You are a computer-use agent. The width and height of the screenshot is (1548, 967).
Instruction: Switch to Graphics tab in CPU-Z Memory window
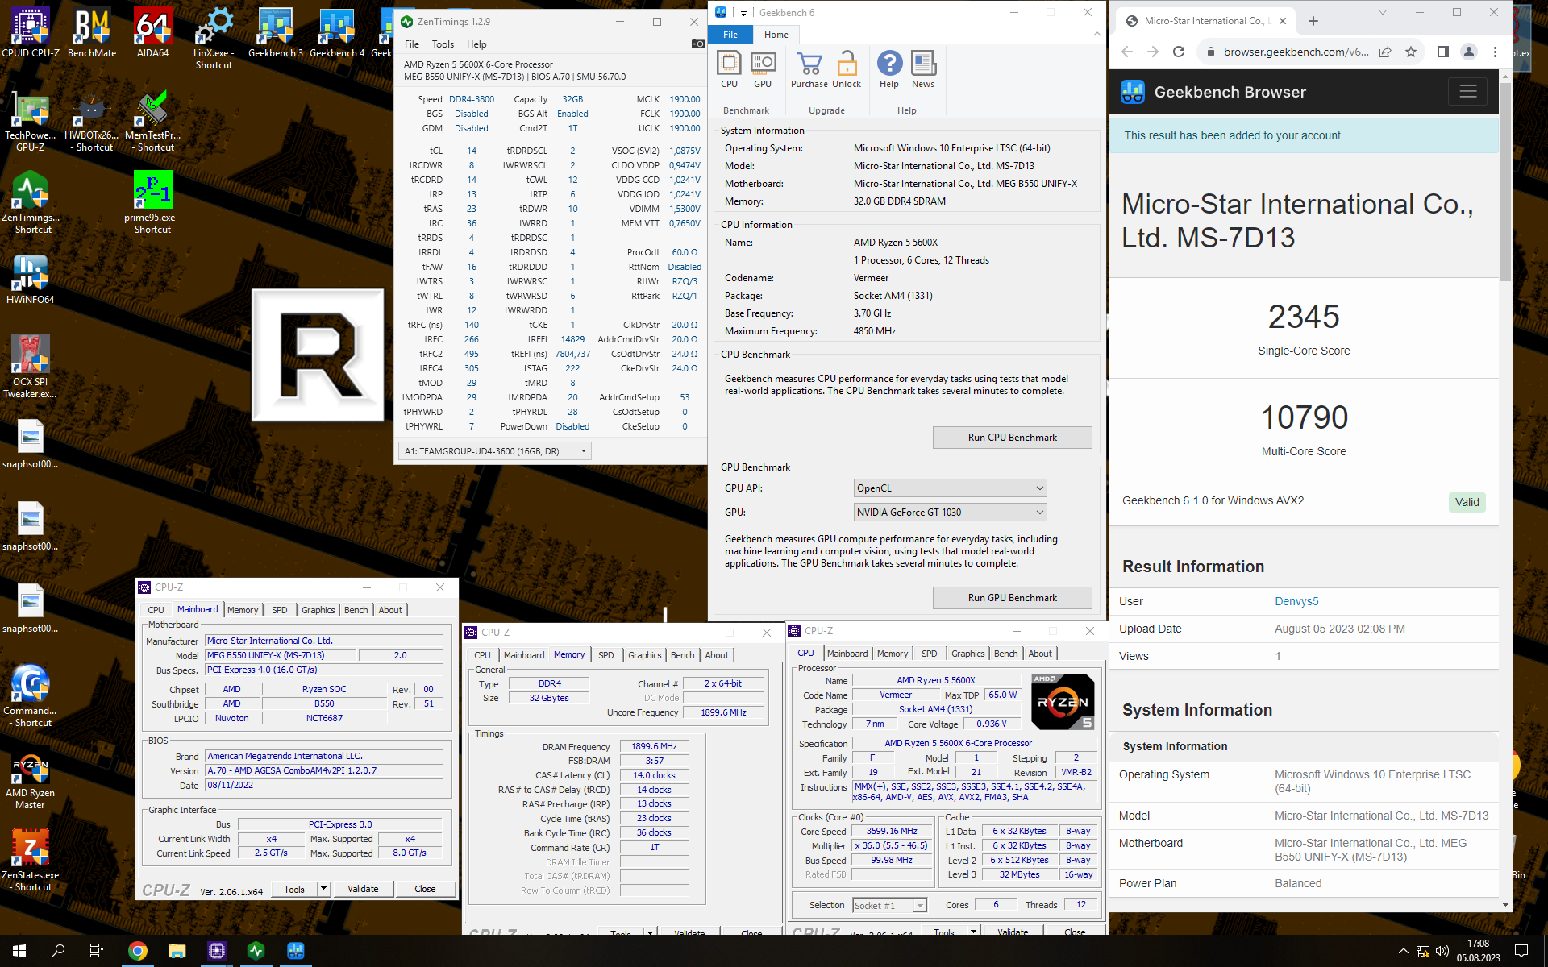click(x=644, y=655)
